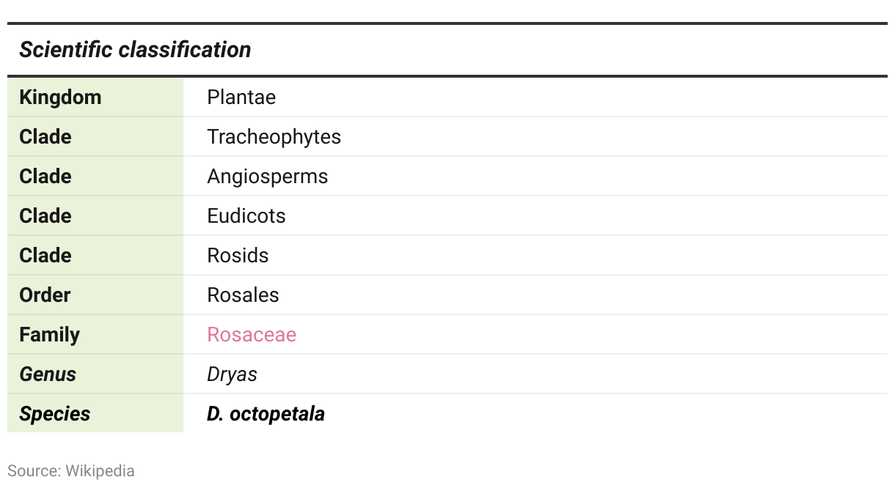Click the Angiosperms value
The height and width of the screenshot is (488, 895).
point(267,177)
